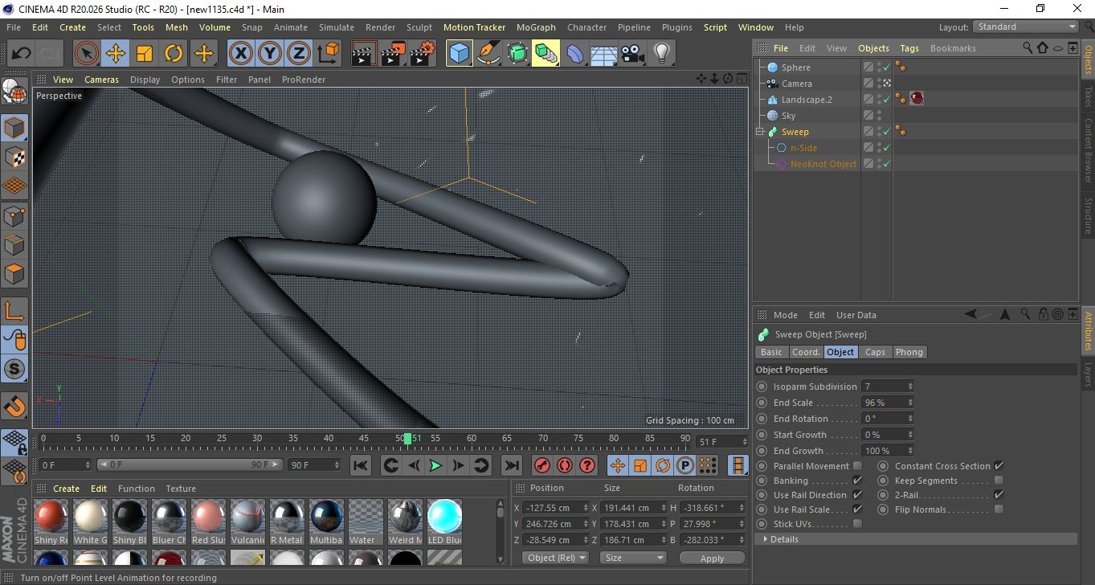Activate the Rotate tool
This screenshot has width=1095, height=585.
click(174, 54)
